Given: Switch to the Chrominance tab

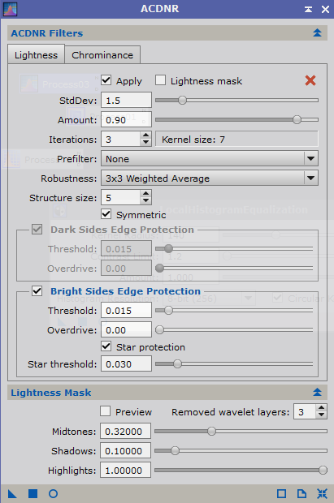Looking at the screenshot, I should [102, 55].
